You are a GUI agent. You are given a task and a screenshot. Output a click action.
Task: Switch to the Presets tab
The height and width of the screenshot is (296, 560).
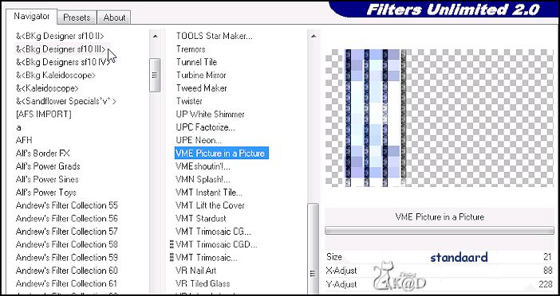click(77, 18)
